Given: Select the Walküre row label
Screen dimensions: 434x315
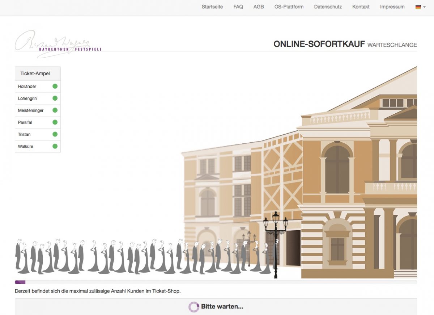Looking at the screenshot, I should point(25,147).
